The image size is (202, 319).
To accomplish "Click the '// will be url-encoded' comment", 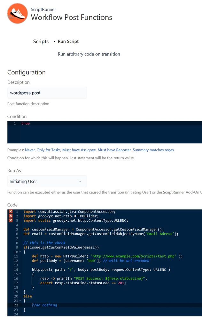I will pos(126,261).
